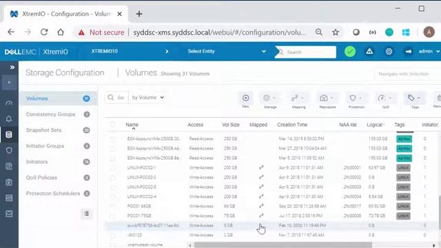Open the Repurpose camera menu

click(327, 98)
